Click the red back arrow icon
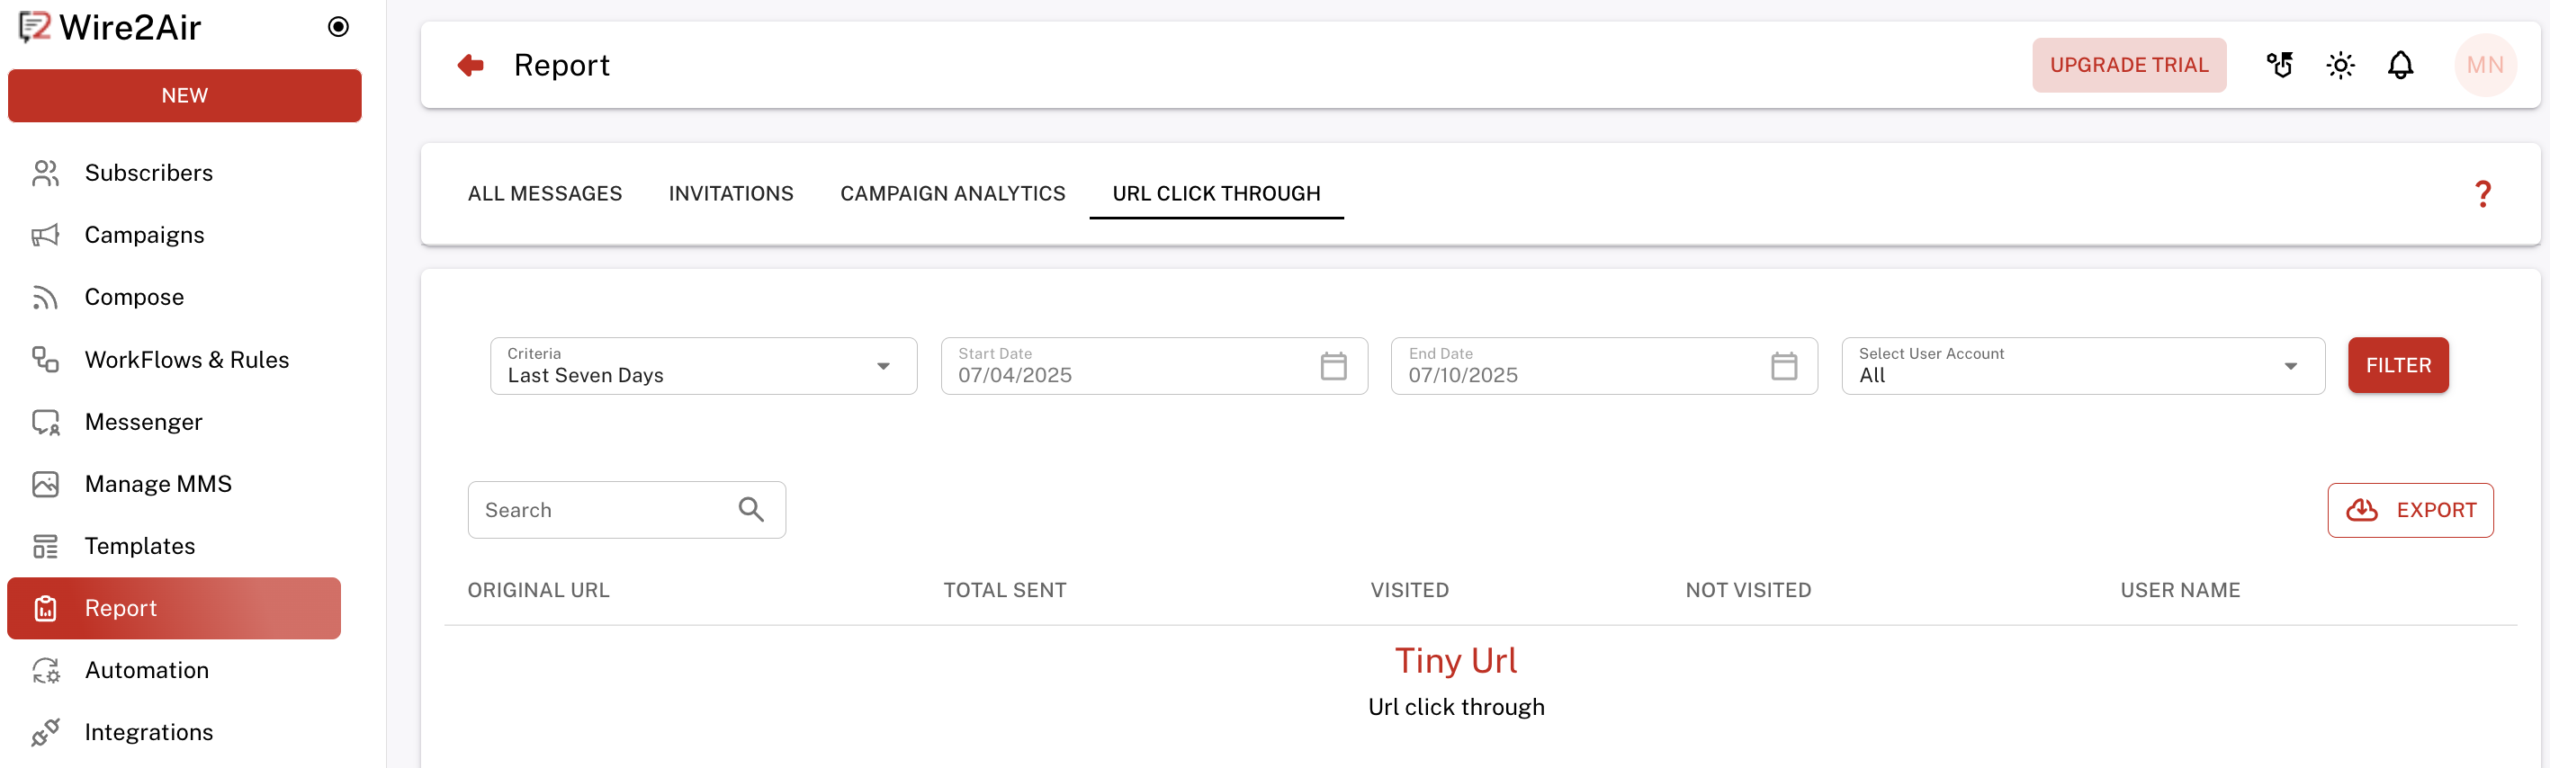 (471, 66)
